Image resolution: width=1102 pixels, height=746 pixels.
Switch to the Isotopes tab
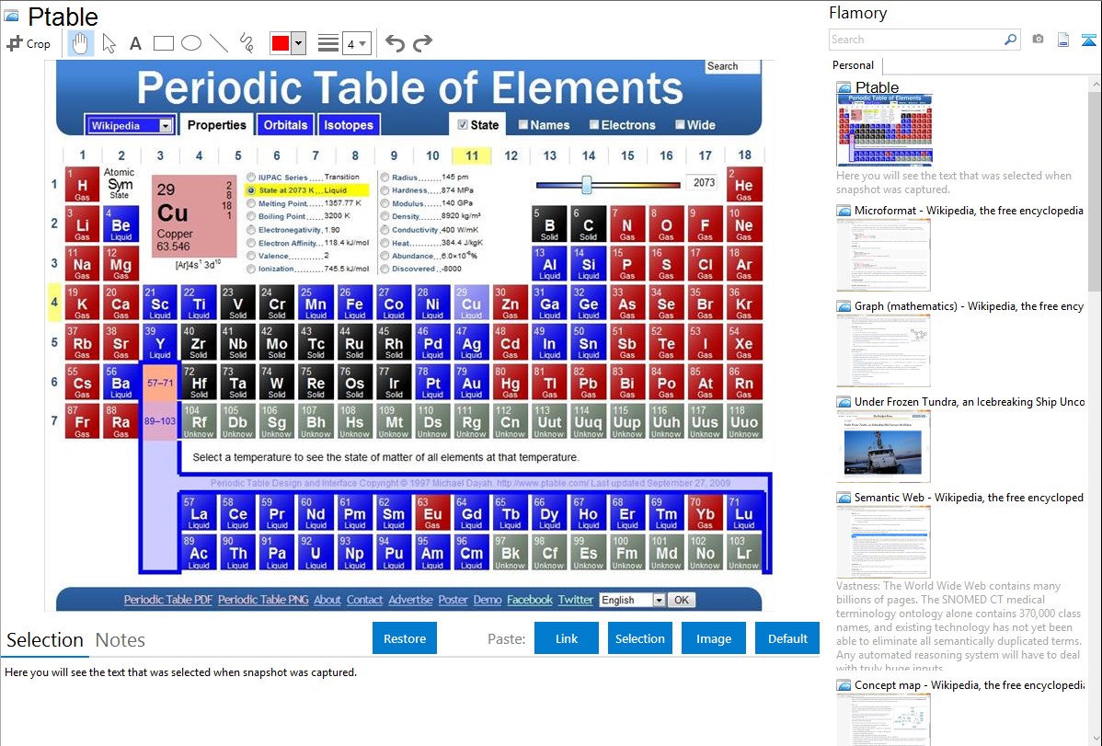click(x=349, y=124)
